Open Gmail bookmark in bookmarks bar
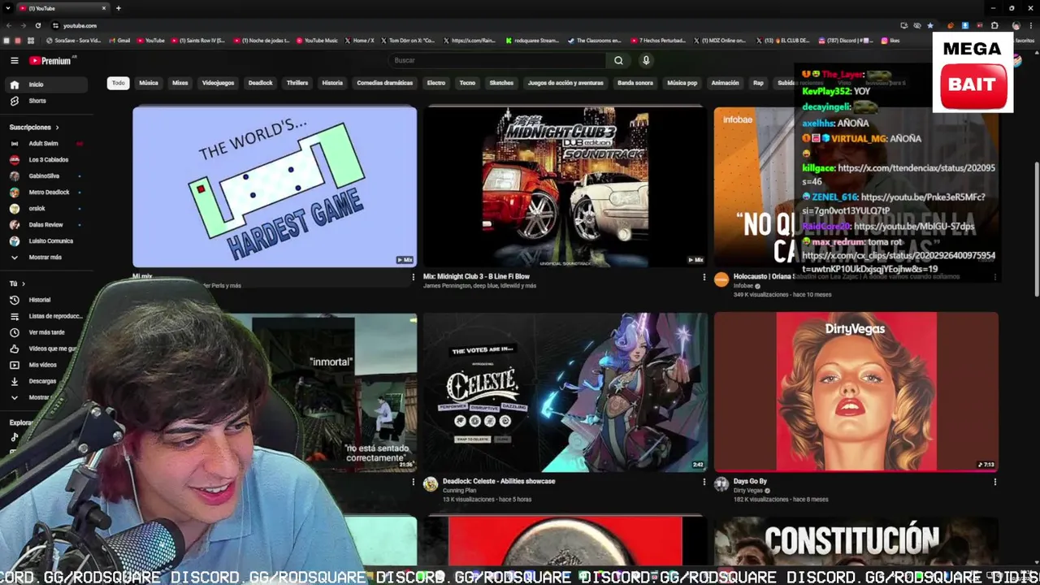Image resolution: width=1040 pixels, height=585 pixels. pyautogui.click(x=119, y=40)
